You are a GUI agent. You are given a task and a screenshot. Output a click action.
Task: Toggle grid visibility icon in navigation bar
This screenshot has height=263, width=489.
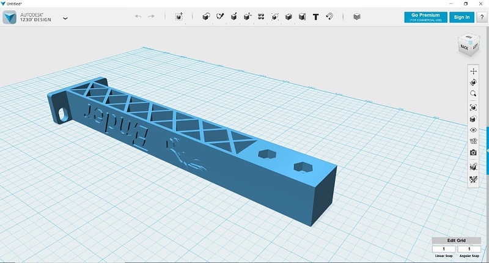tap(473, 141)
